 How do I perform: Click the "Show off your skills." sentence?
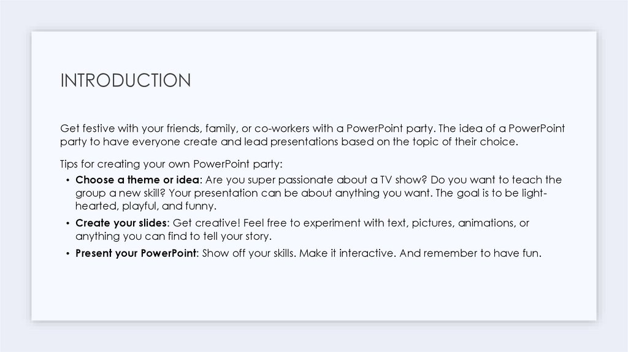249,253
